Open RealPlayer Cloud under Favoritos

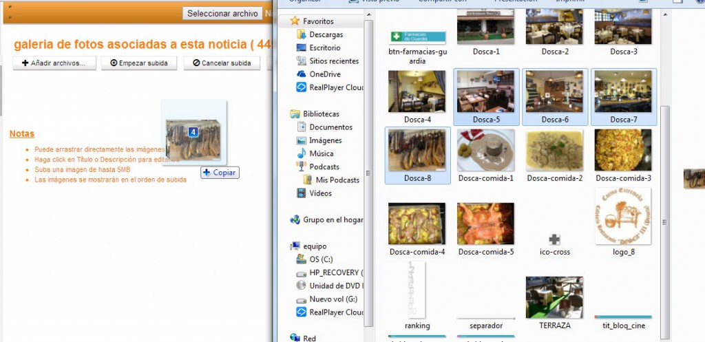[302, 87]
